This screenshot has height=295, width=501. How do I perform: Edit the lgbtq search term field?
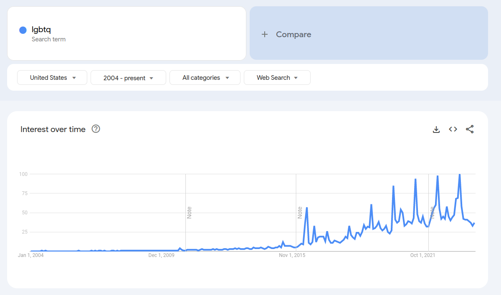tap(127, 33)
